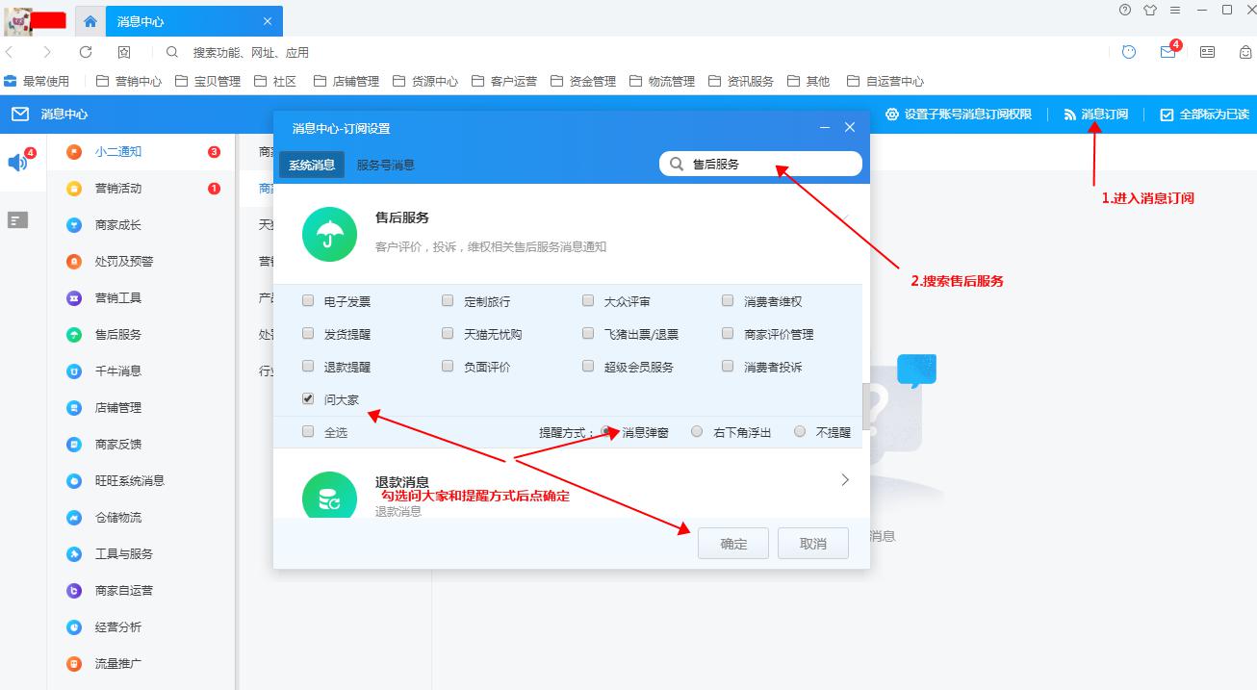Select the 售后服务 sidebar icon

(x=74, y=335)
